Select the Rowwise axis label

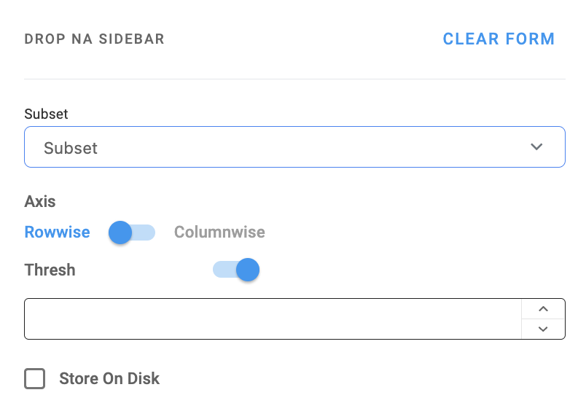(x=57, y=233)
